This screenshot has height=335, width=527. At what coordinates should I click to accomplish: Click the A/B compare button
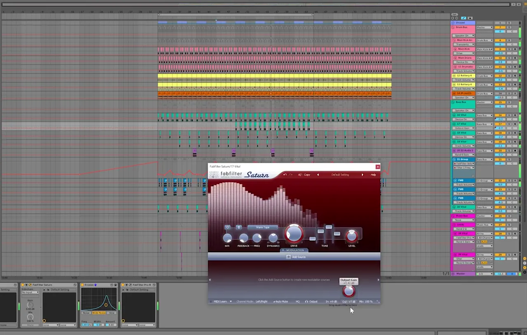tap(300, 174)
